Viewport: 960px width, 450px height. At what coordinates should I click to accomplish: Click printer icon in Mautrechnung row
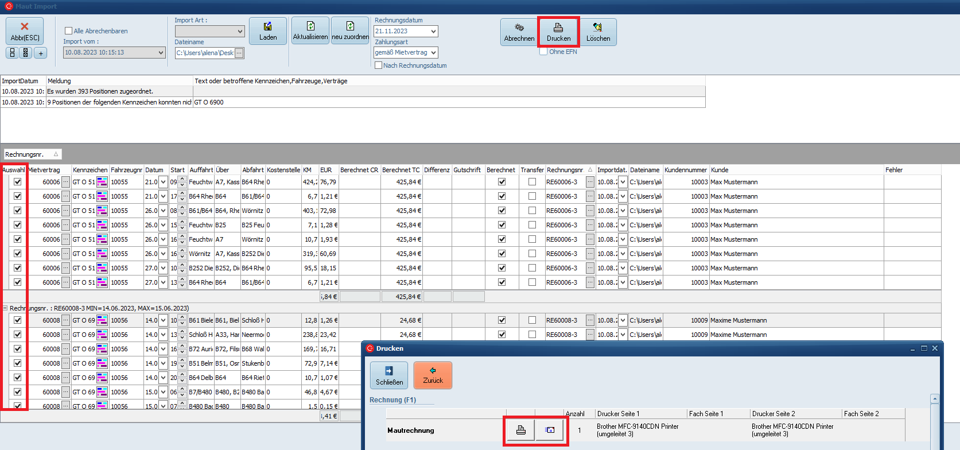[521, 430]
